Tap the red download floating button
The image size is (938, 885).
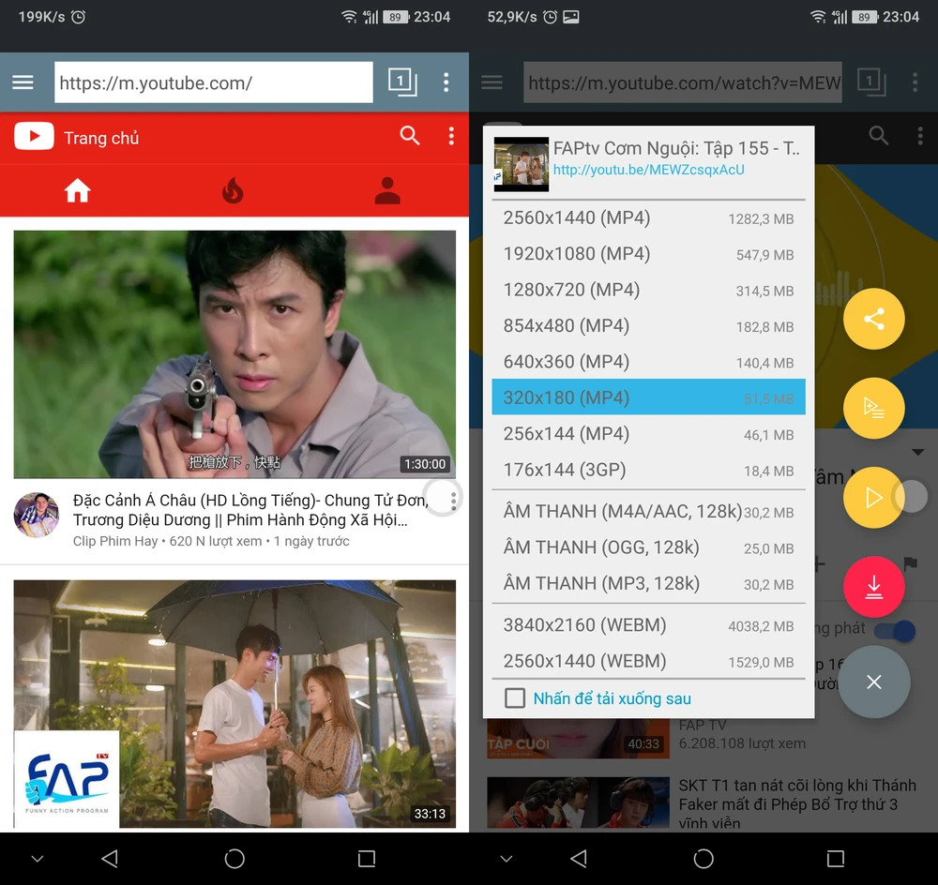(873, 588)
